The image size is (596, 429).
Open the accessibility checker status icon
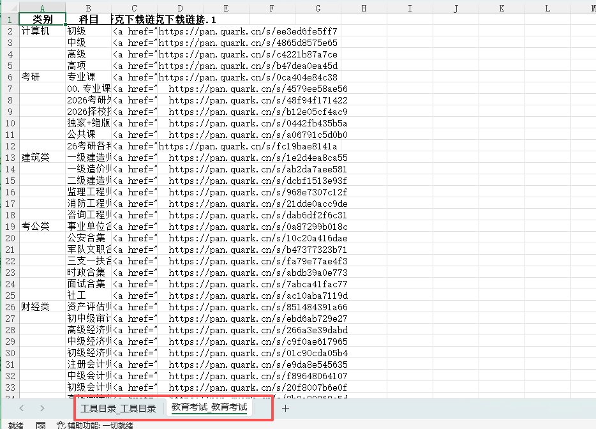(61, 425)
